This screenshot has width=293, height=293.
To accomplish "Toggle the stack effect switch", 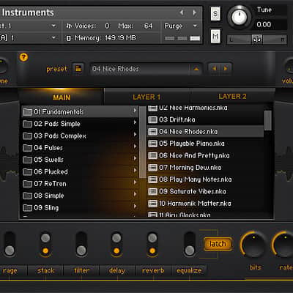I will 45,244.
